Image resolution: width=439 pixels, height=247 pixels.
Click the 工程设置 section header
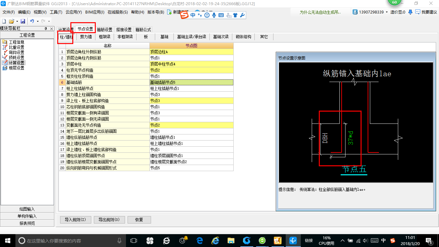(27, 35)
